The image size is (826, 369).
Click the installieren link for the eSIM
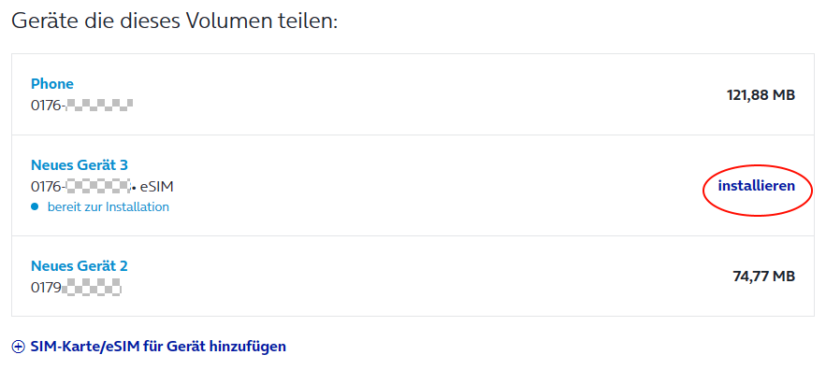[757, 186]
